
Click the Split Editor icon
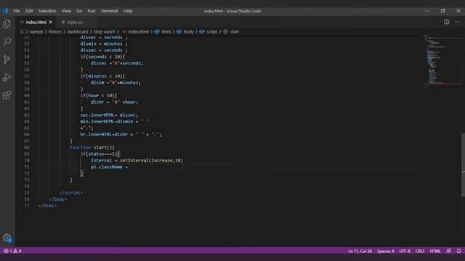point(446,22)
